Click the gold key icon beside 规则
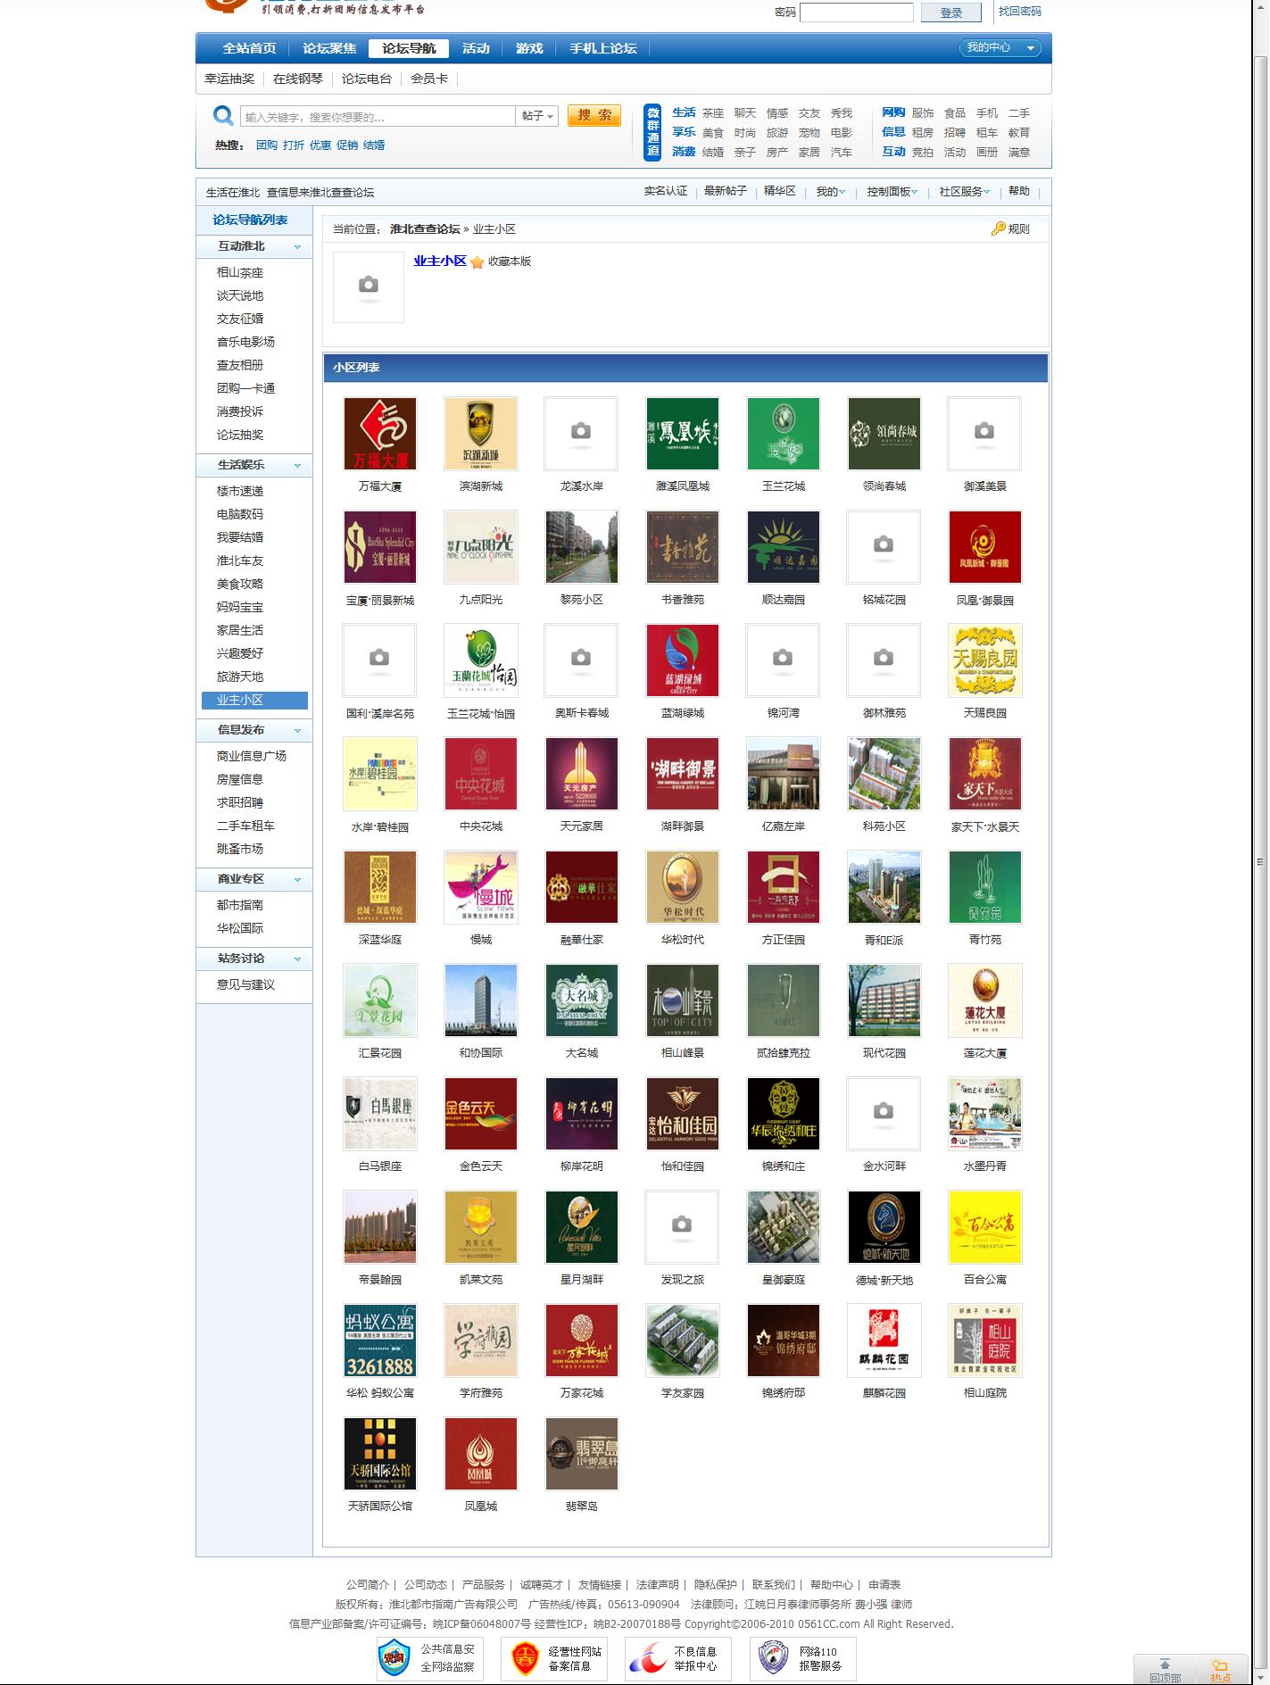 tap(998, 229)
